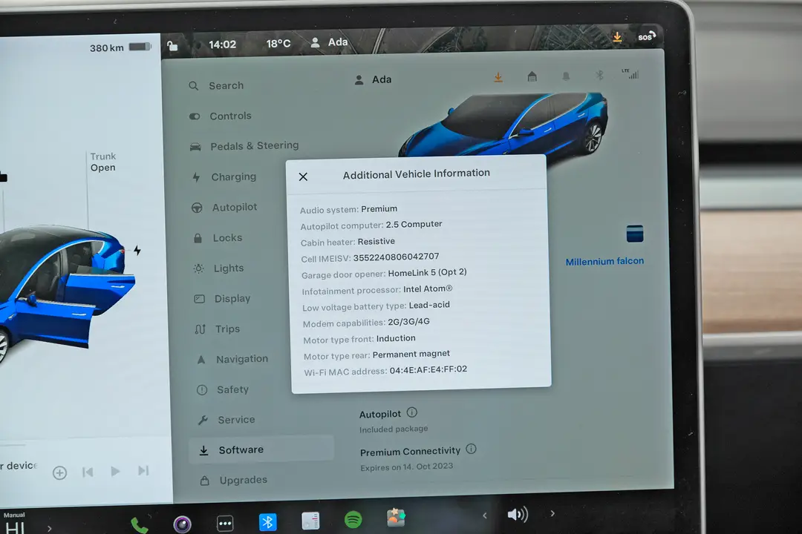The width and height of the screenshot is (802, 534).
Task: Play the media track
Action: click(115, 471)
